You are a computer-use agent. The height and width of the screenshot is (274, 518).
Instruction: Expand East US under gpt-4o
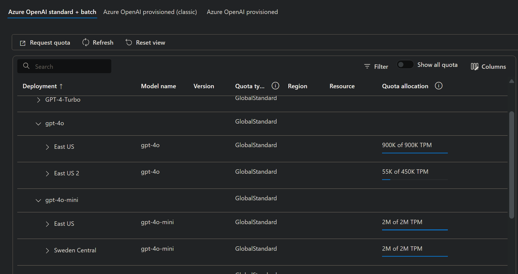tap(47, 147)
